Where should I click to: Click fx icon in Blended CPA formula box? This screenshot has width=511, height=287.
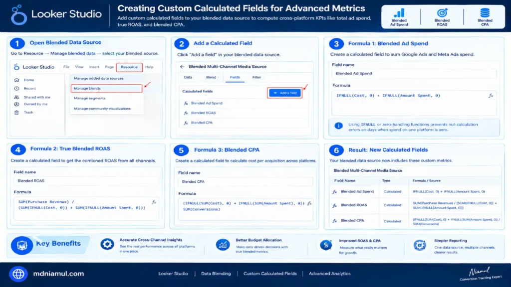[x=309, y=203]
